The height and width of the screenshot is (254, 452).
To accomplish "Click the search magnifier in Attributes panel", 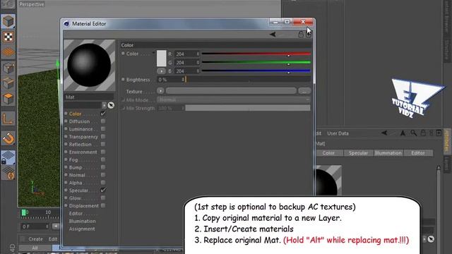I will pos(414,133).
